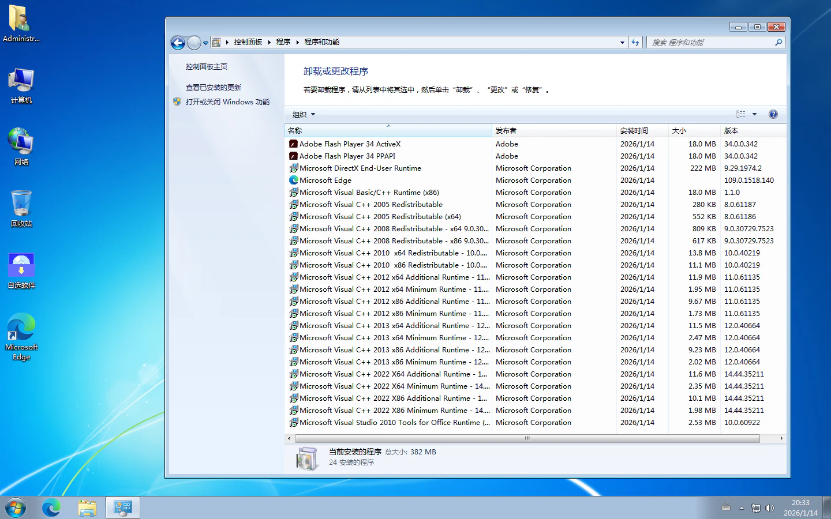Select the Microsoft Edge program entry
Image resolution: width=831 pixels, height=519 pixels.
pyautogui.click(x=325, y=180)
